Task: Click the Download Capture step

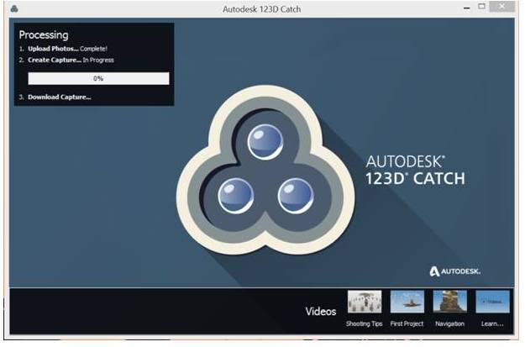Action: (x=59, y=97)
